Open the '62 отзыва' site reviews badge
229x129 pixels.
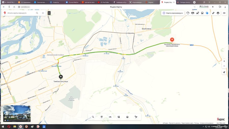[204, 6]
